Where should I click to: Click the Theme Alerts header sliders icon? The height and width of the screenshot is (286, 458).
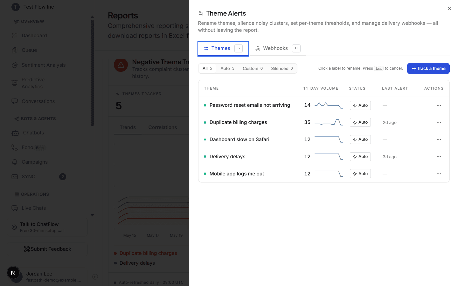[201, 13]
